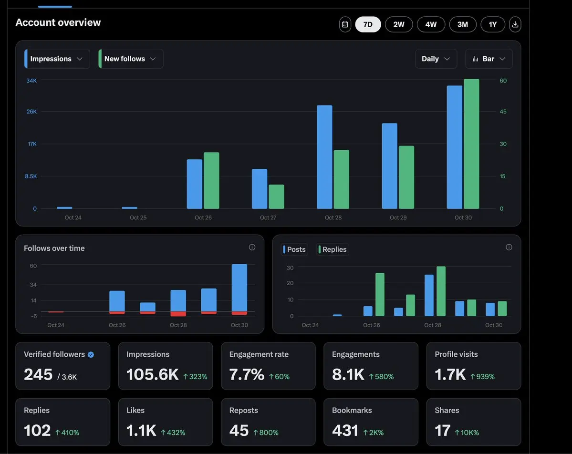Select the 7D time range

pyautogui.click(x=368, y=24)
